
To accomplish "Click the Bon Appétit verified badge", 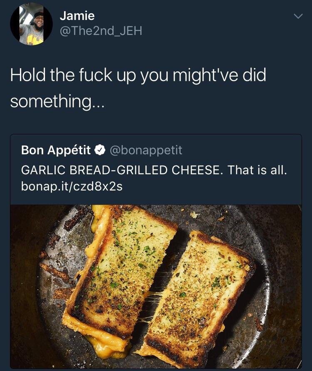I will point(100,150).
